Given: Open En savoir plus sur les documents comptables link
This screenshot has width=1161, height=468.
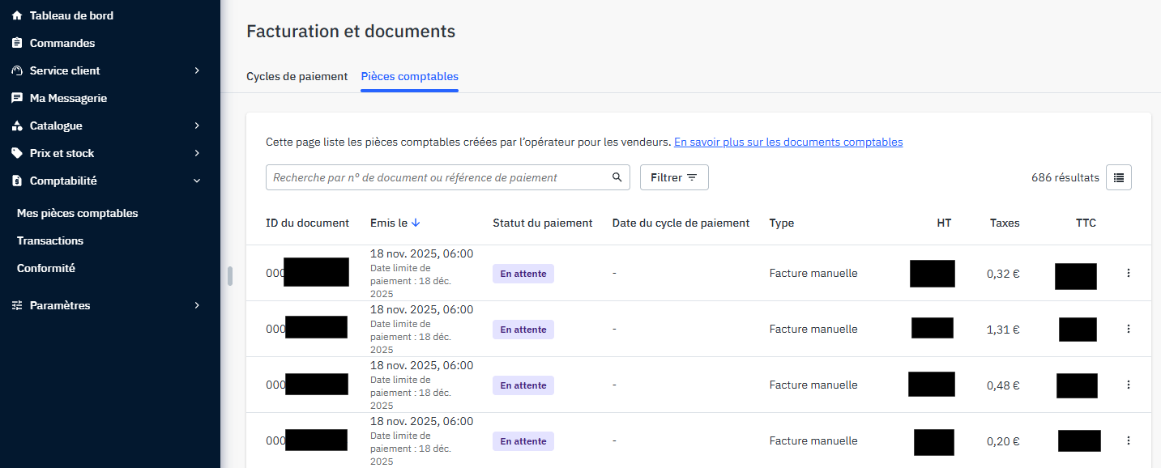Looking at the screenshot, I should coord(788,142).
